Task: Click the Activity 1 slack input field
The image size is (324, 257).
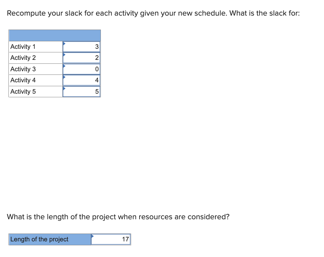Action: (81, 47)
